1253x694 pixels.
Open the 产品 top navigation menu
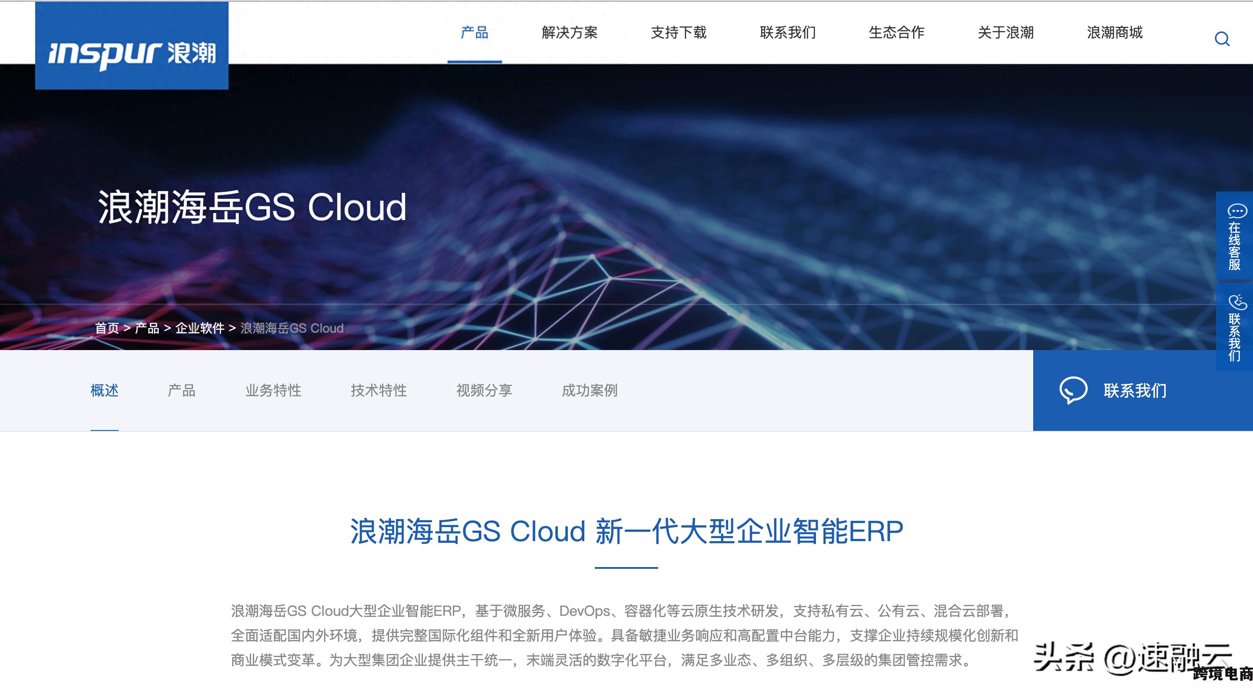point(474,33)
